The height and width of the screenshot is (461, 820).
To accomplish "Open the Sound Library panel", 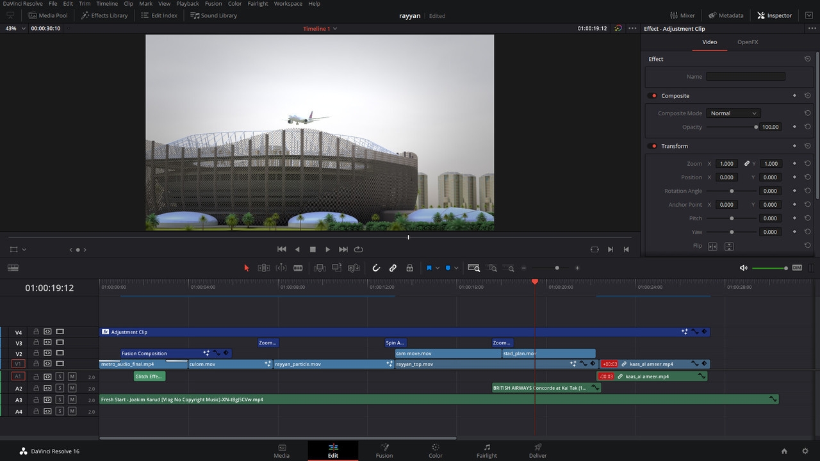I will [214, 15].
